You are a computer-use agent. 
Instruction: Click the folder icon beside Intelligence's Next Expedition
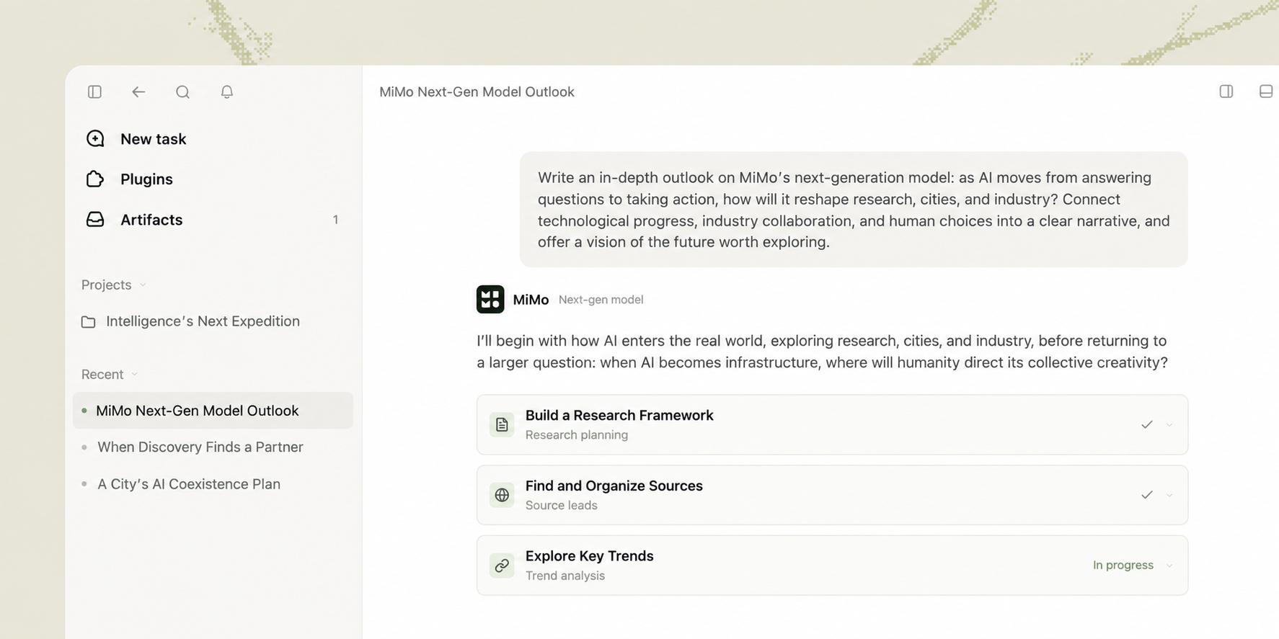[x=89, y=322]
